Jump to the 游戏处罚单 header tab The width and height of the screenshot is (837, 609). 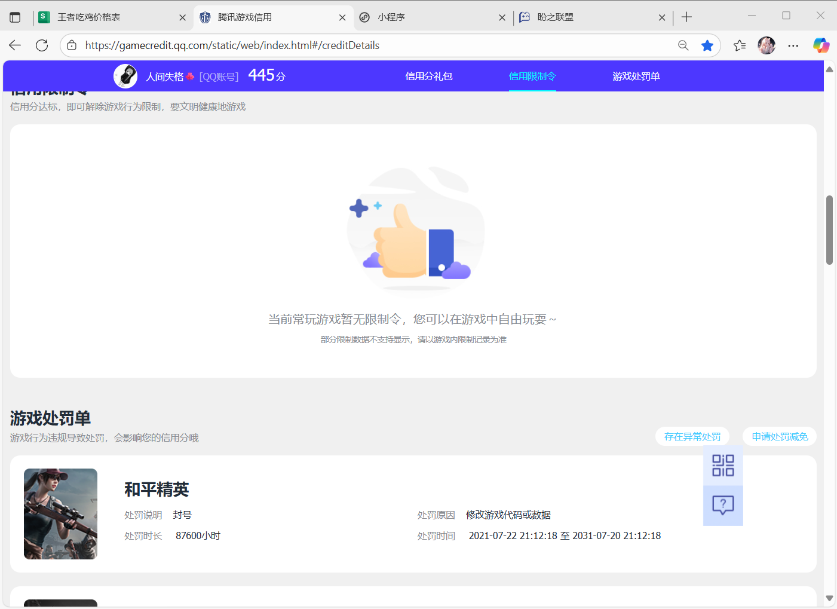[x=636, y=76]
